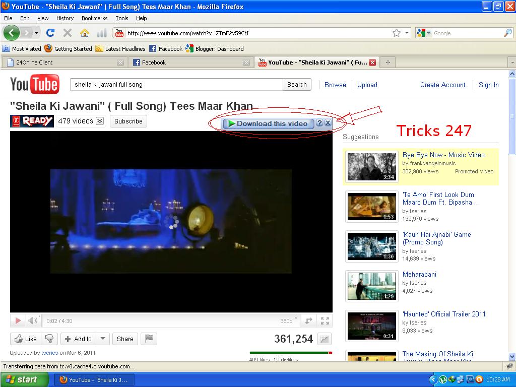Click into the Google search box
Viewport: 516px width, 387px height.
[467, 33]
